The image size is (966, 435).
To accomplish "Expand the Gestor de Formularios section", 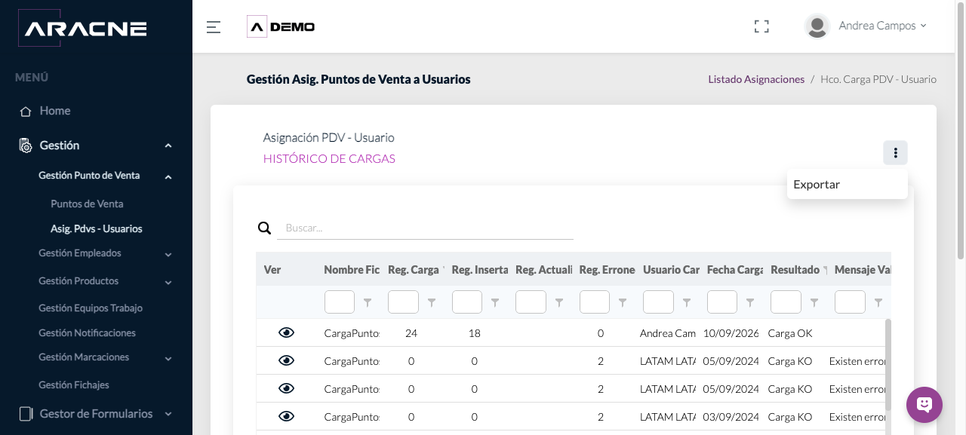I will tap(96, 414).
